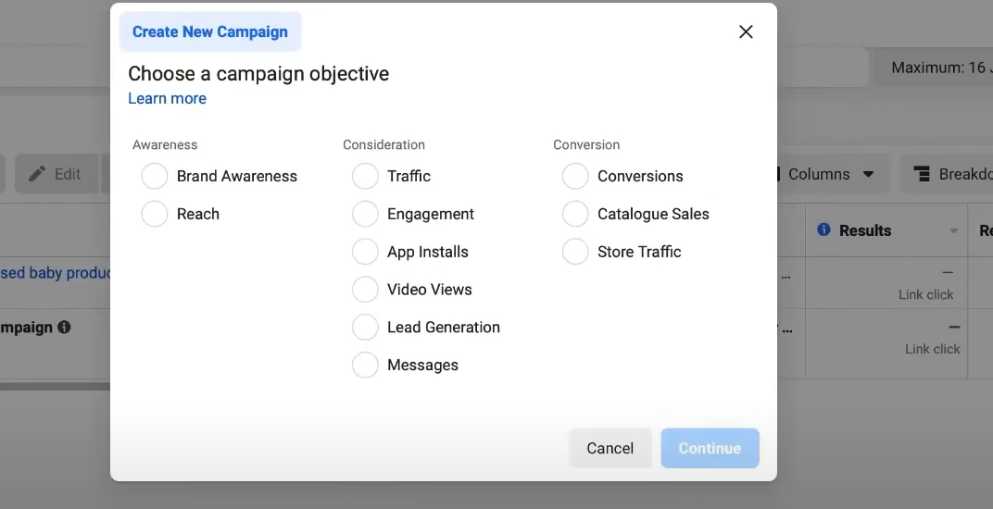The width and height of the screenshot is (993, 509).
Task: Select the Conversions radio button
Action: 575,176
